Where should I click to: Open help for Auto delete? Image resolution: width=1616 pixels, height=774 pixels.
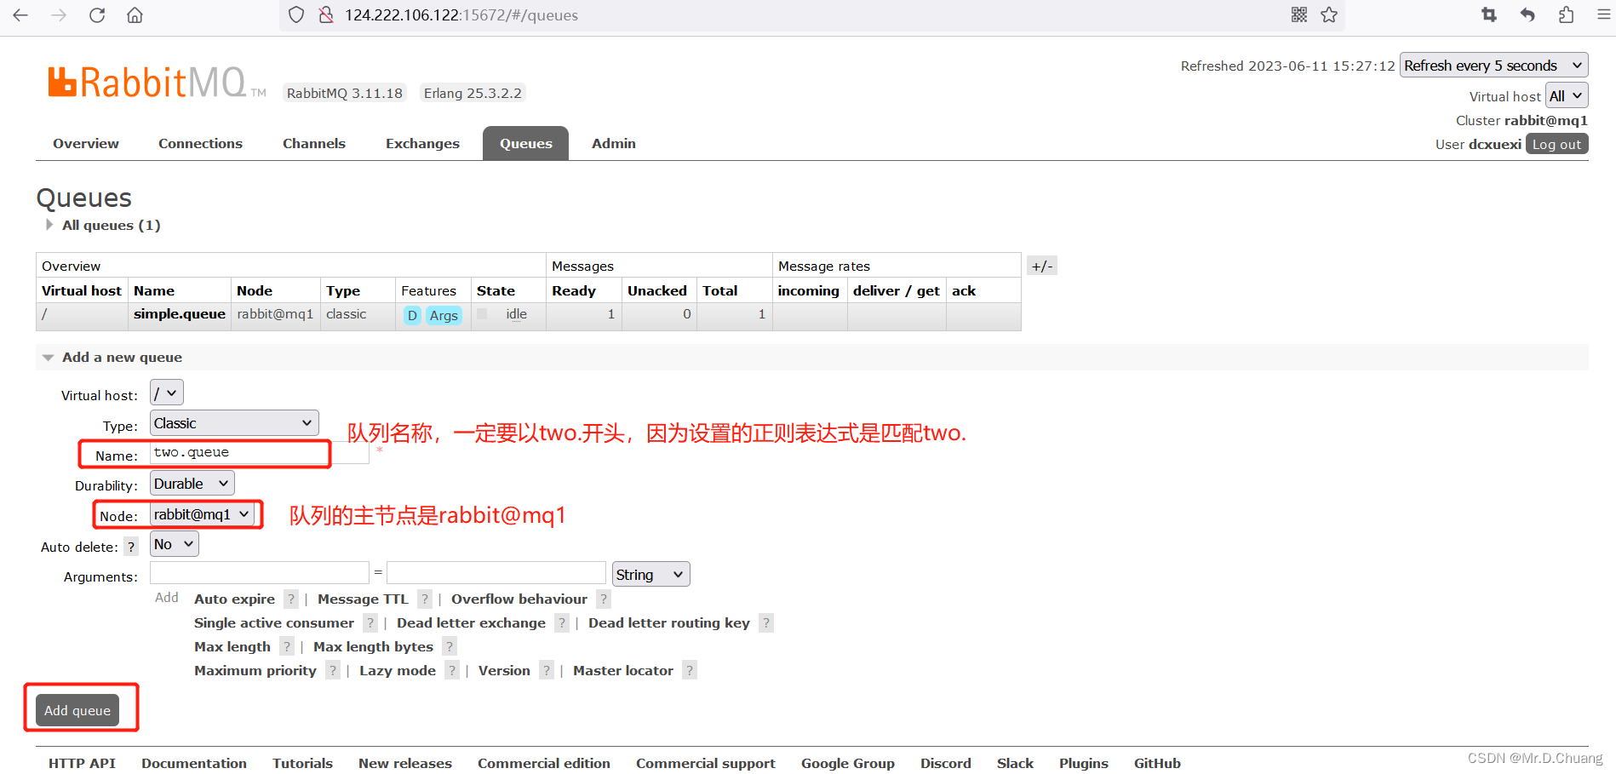coord(131,547)
